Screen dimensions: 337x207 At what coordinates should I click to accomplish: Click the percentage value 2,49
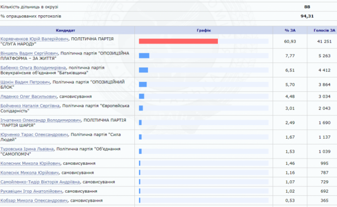click(x=290, y=123)
